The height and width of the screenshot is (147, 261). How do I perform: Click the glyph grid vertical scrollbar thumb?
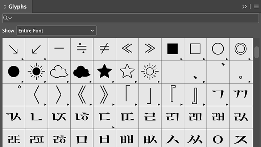tap(257, 52)
